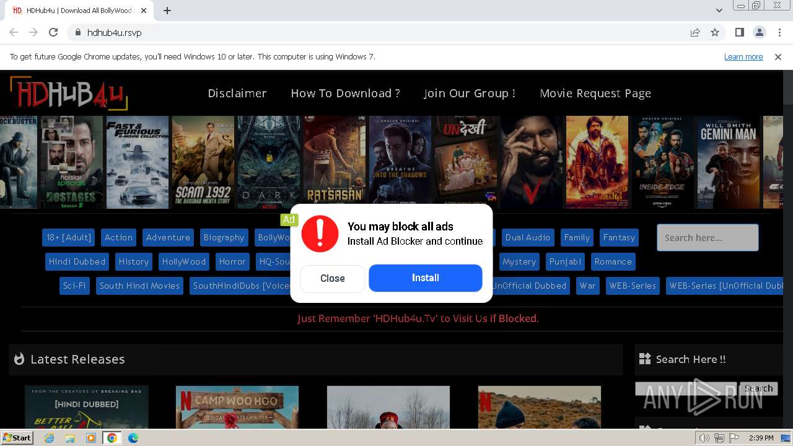Open the Better Call Saul Hindi Dubbed thumbnail
The image size is (793, 446).
click(87, 408)
